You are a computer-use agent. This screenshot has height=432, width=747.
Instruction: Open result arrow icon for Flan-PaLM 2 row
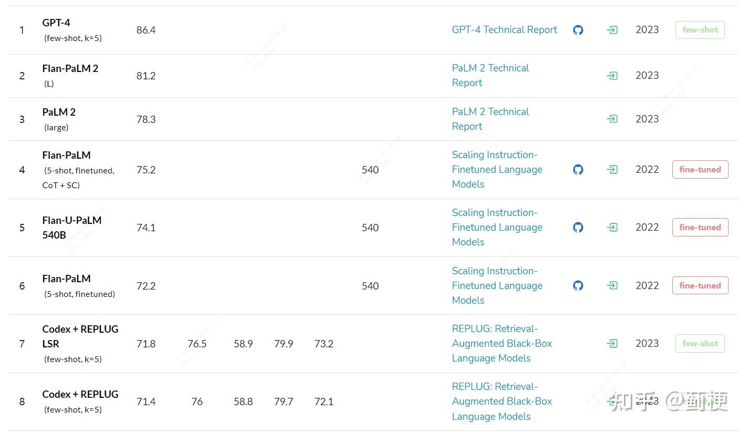coord(612,76)
